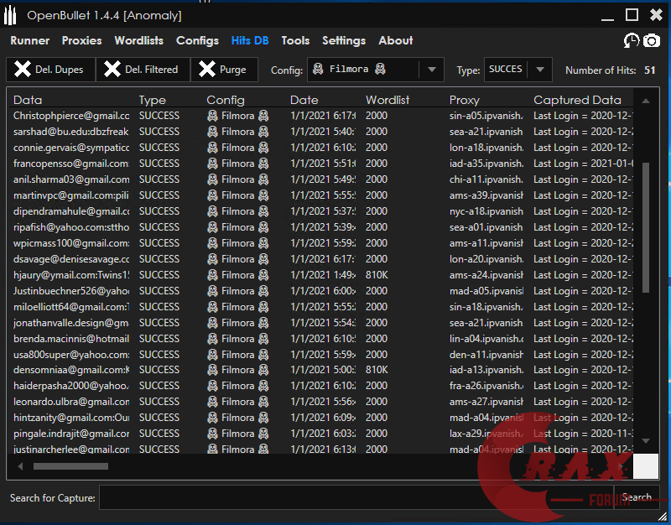The width and height of the screenshot is (671, 525).
Task: Select the Justinbuechner526@yahoo row
Action: coord(321,290)
